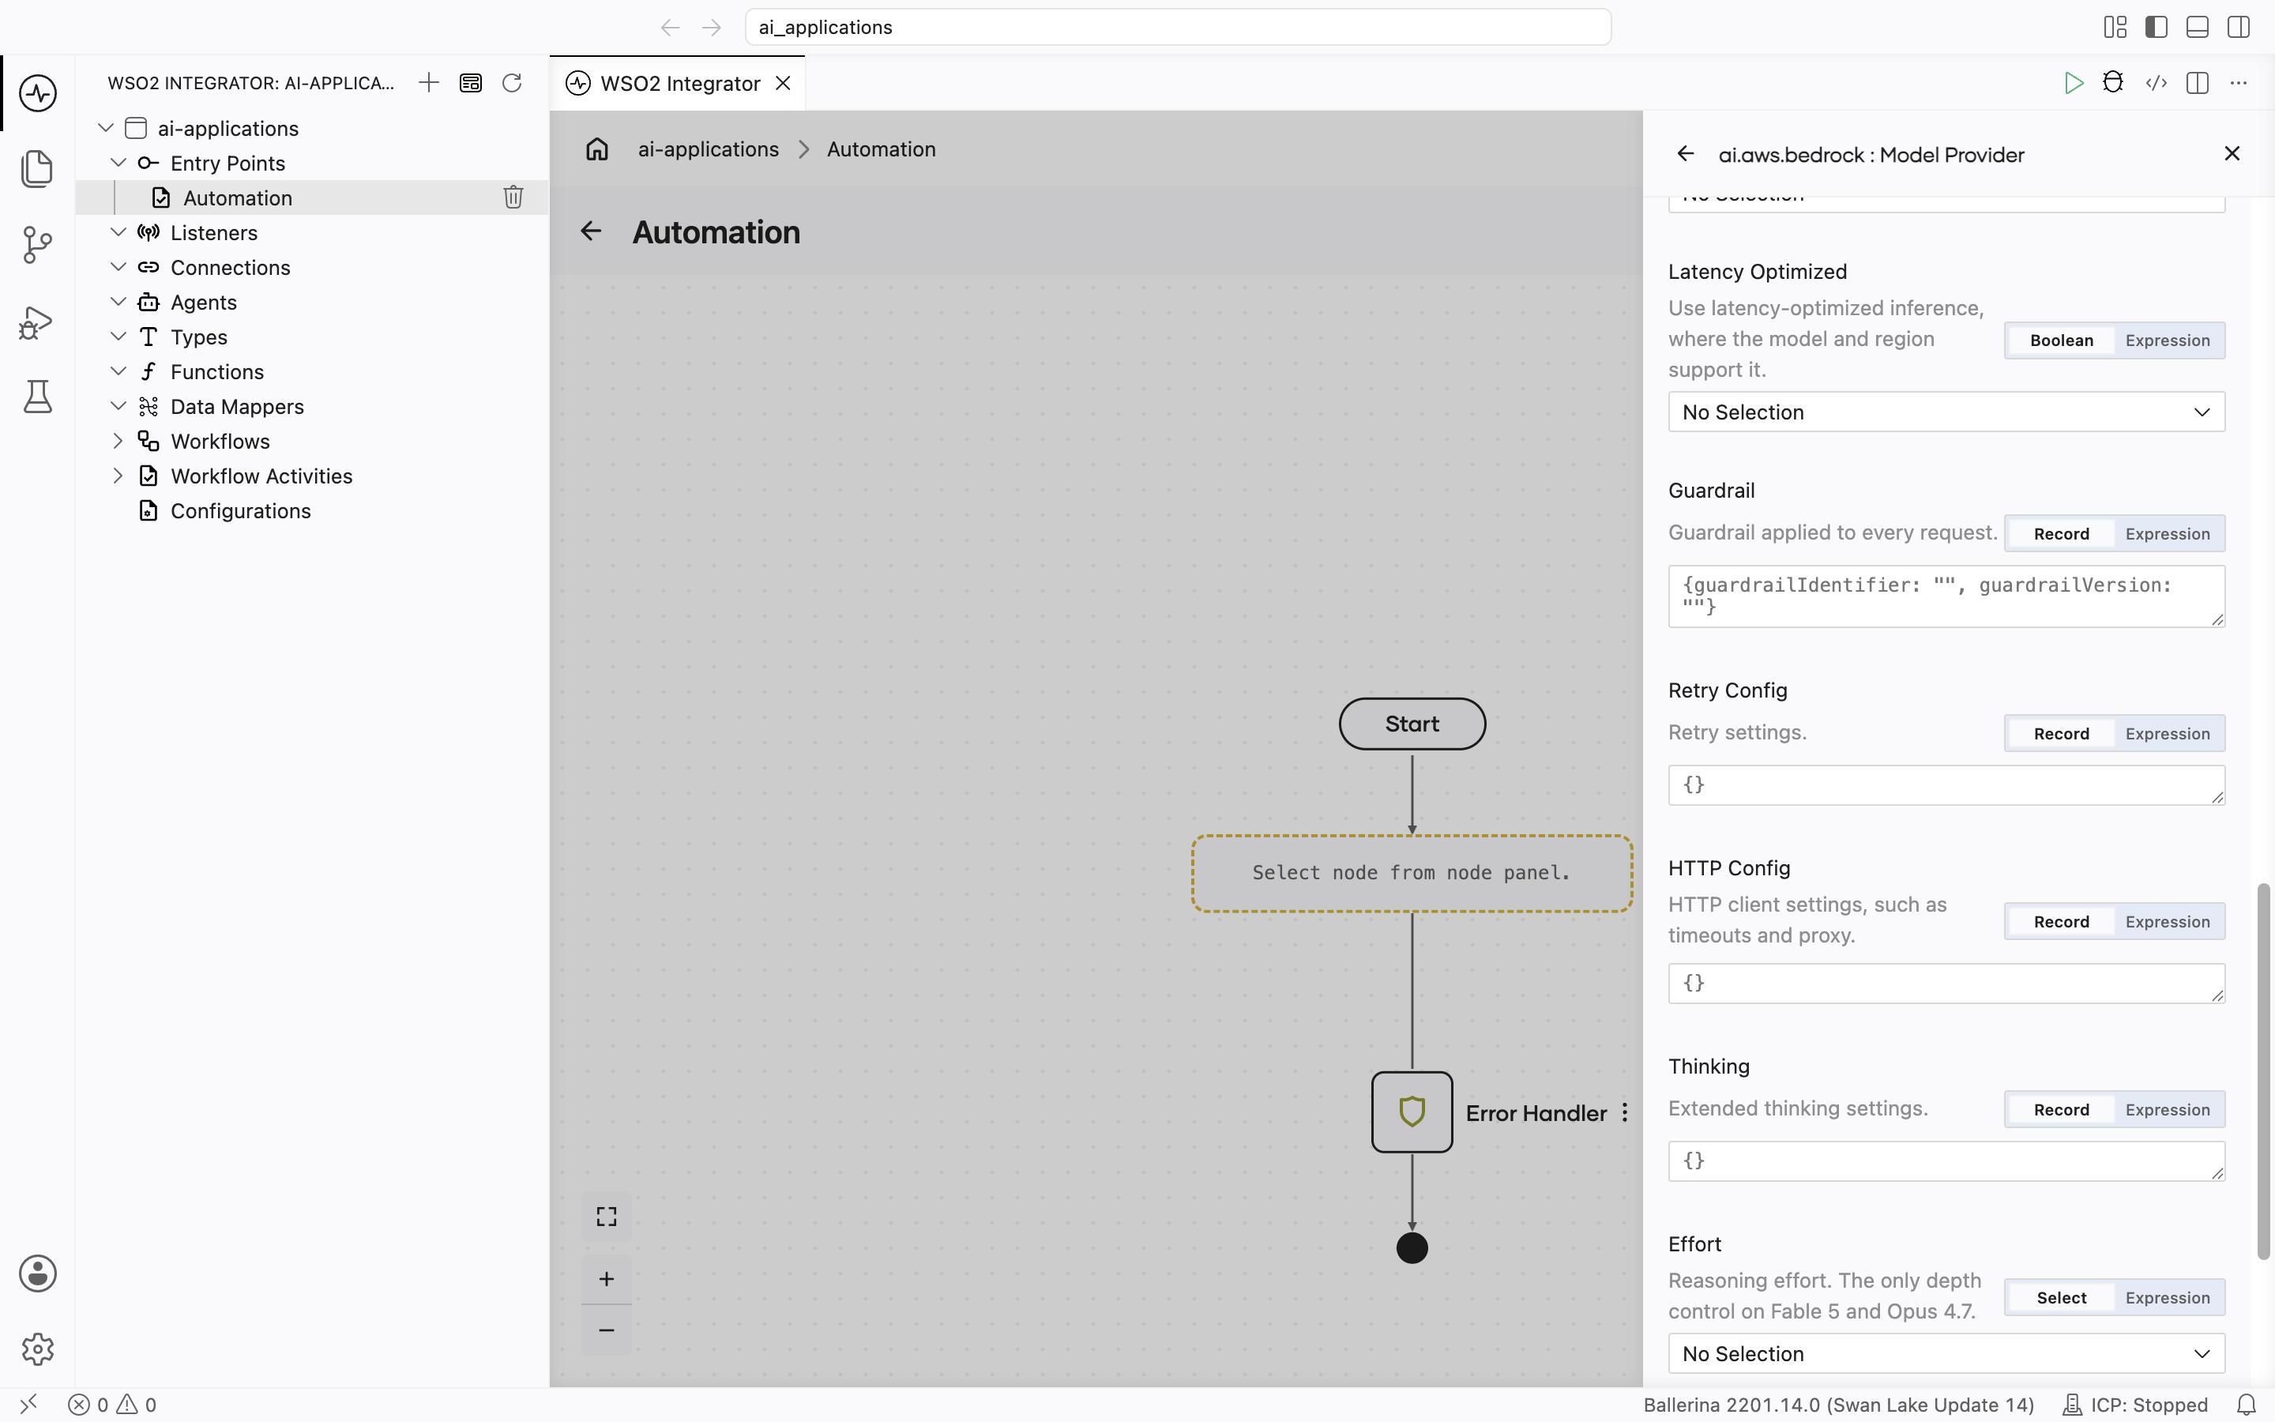This screenshot has height=1422, width=2275.
Task: Delete the Automation entry point
Action: click(513, 197)
